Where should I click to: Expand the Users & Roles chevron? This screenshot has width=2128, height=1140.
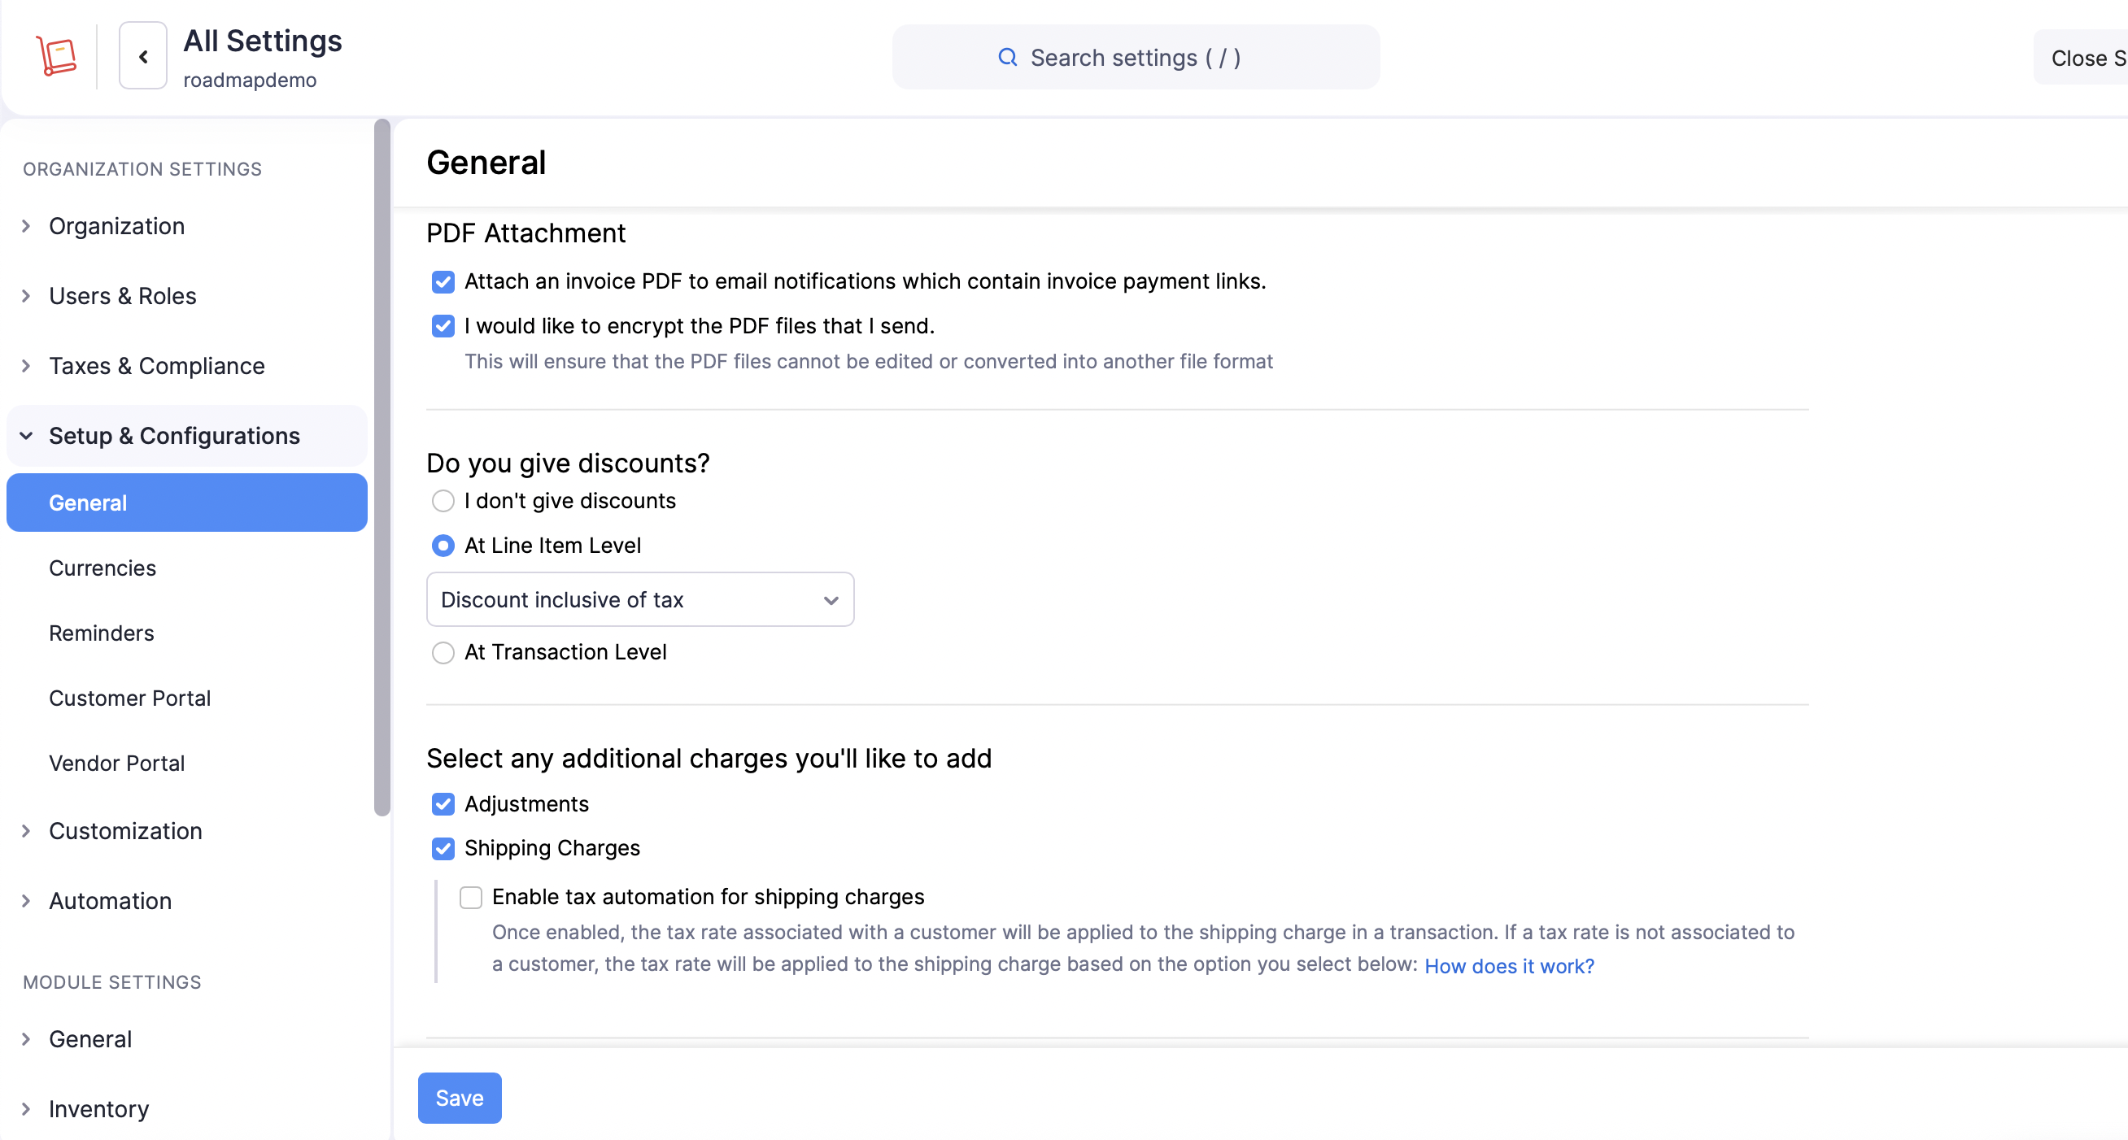coord(26,296)
